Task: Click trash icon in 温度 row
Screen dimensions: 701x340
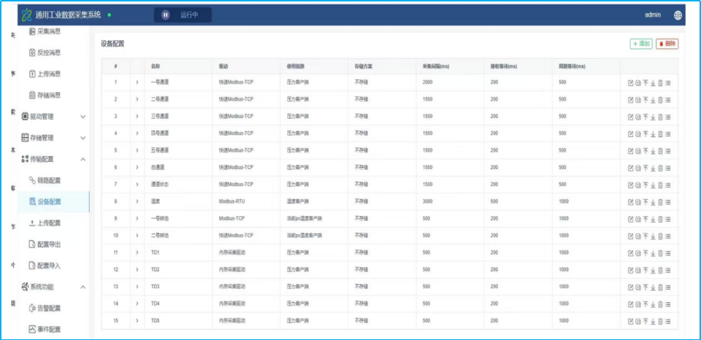Action: tap(660, 202)
